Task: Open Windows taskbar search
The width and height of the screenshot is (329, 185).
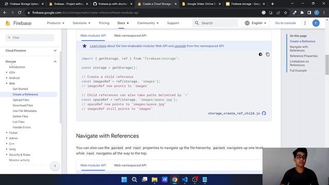Action: [x=134, y=179]
